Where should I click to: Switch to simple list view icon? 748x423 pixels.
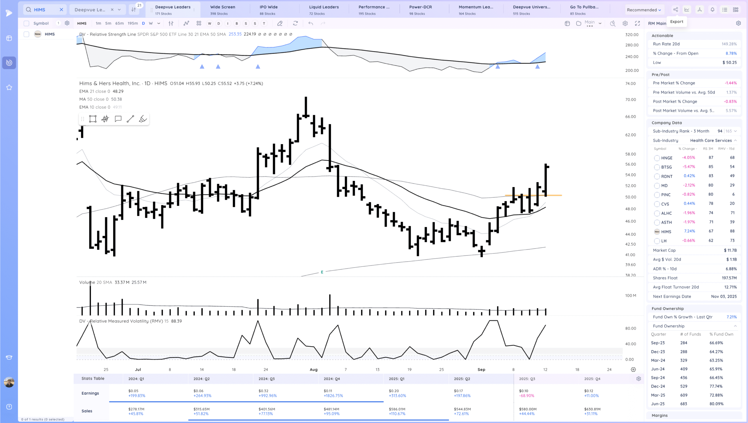coord(725,10)
